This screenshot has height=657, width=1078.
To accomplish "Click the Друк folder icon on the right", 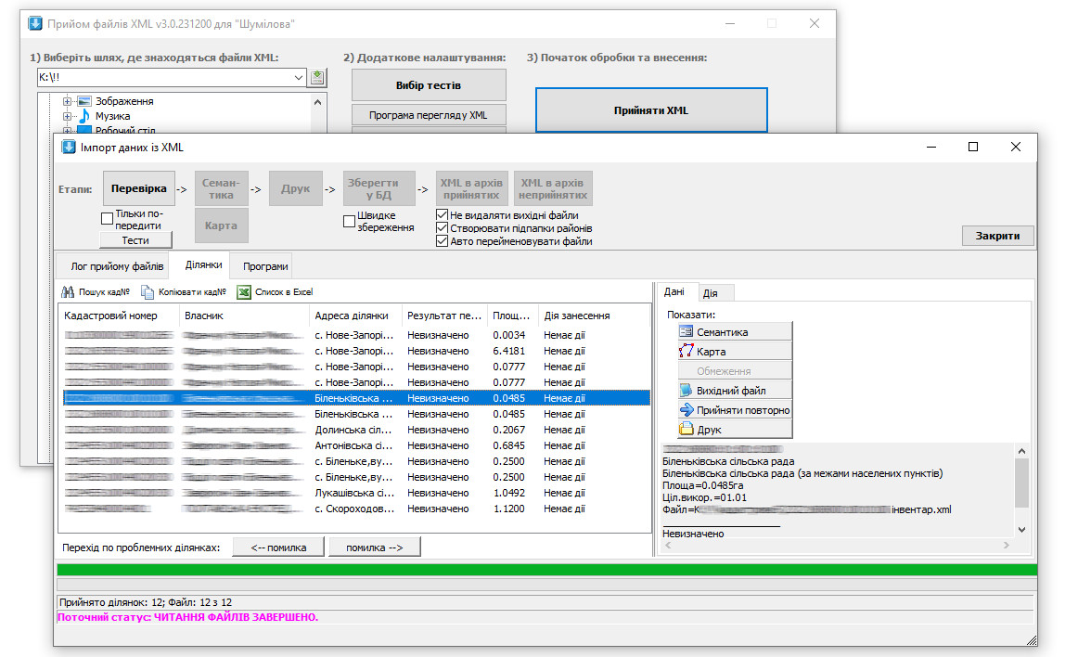I will coord(687,430).
